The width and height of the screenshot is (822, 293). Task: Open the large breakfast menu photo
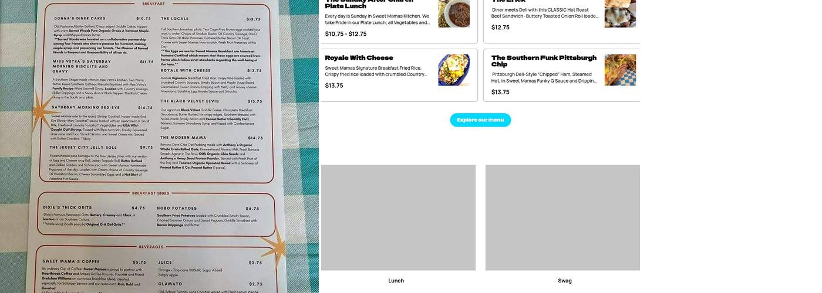[x=159, y=146]
